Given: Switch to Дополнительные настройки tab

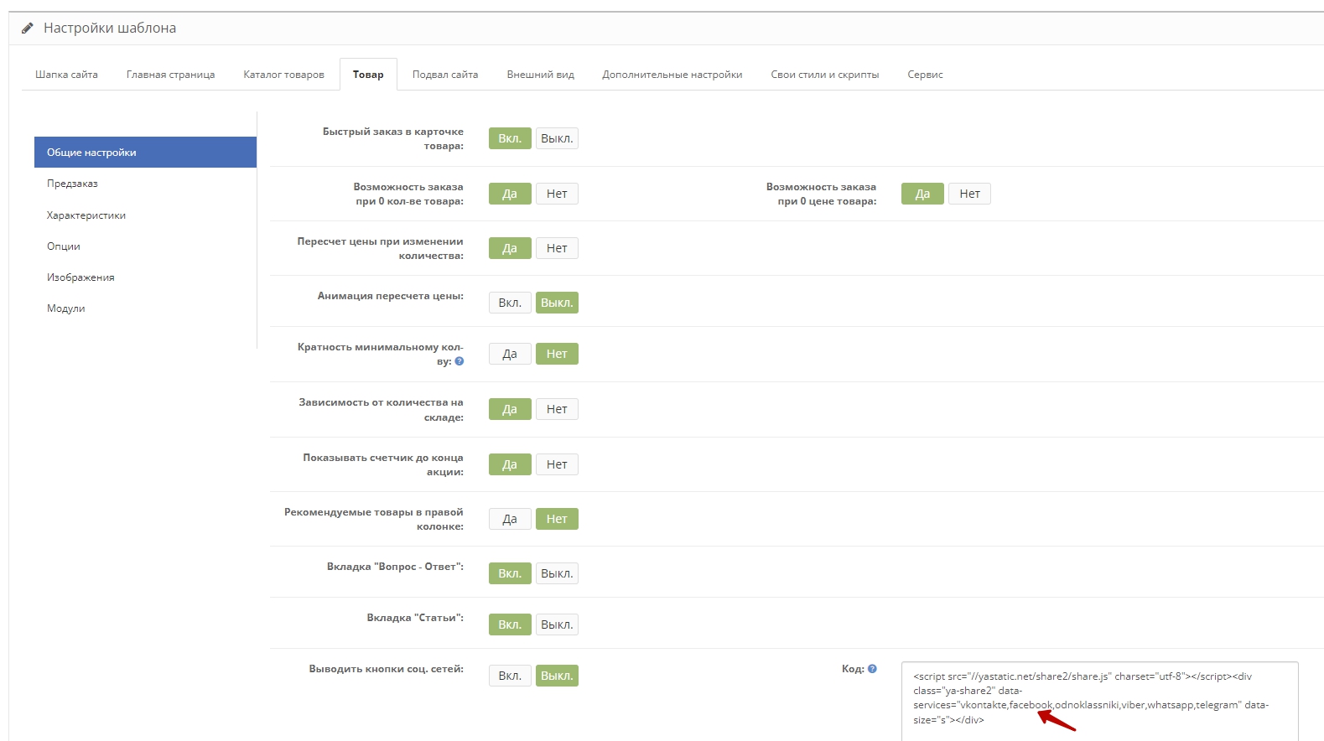Looking at the screenshot, I should click(672, 75).
